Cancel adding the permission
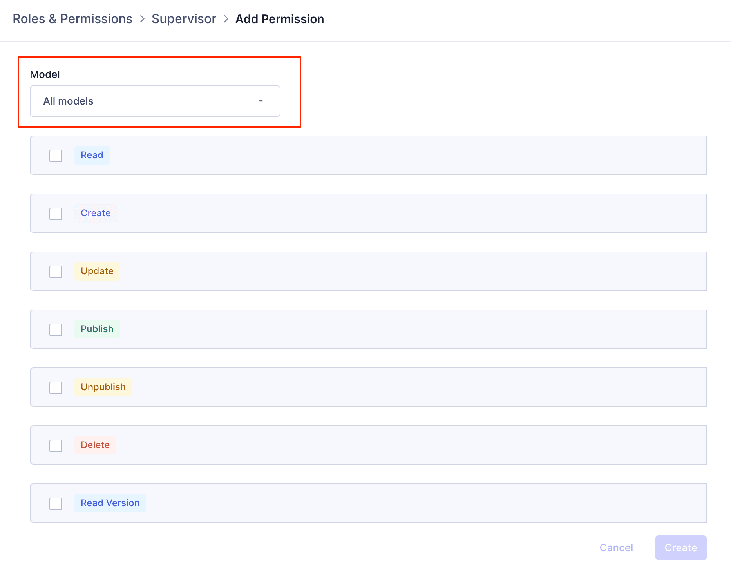This screenshot has width=731, height=572. pos(616,548)
